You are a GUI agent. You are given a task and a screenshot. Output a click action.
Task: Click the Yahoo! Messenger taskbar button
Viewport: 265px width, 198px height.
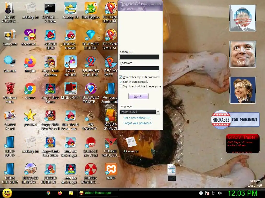pos(98,193)
